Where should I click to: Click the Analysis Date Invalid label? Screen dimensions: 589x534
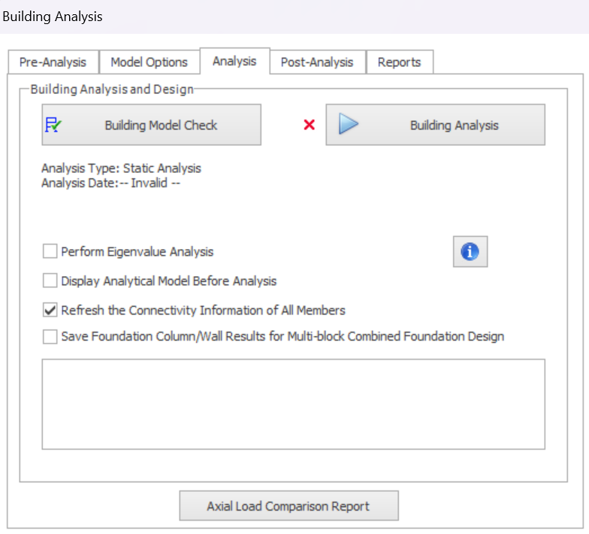click(x=110, y=182)
